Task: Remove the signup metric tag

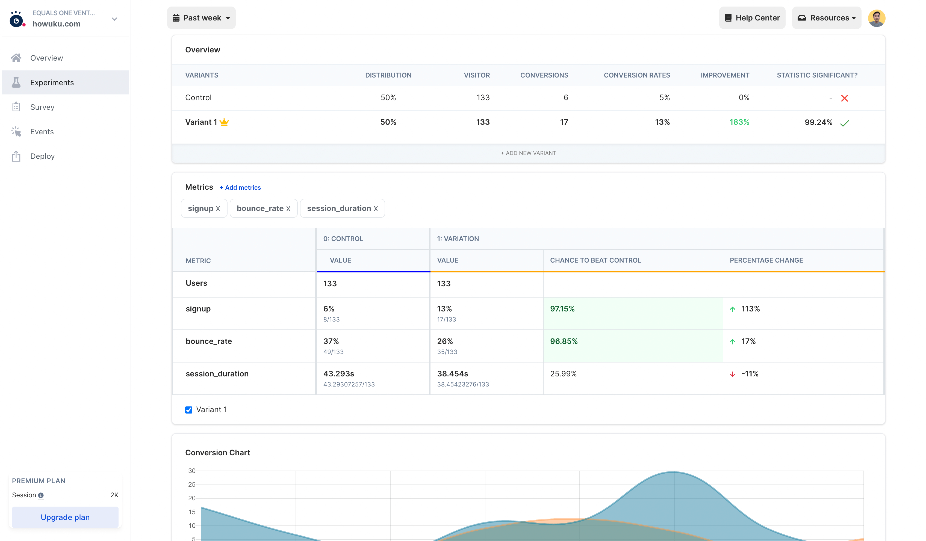Action: 218,209
